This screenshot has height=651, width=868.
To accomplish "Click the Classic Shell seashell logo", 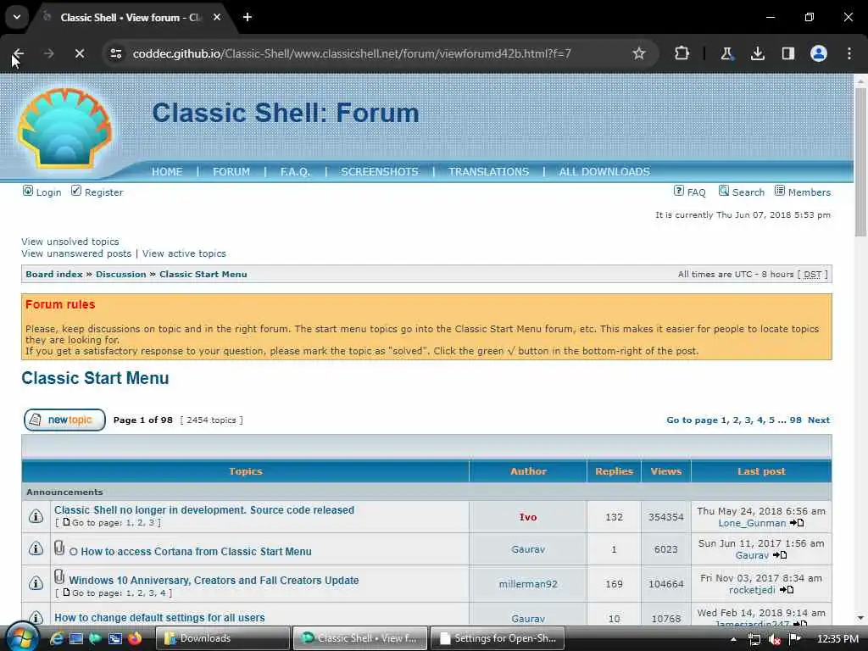I will coord(64,128).
